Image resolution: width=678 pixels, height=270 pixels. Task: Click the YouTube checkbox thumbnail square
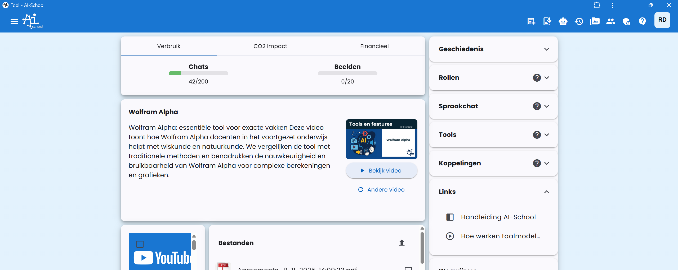point(140,244)
